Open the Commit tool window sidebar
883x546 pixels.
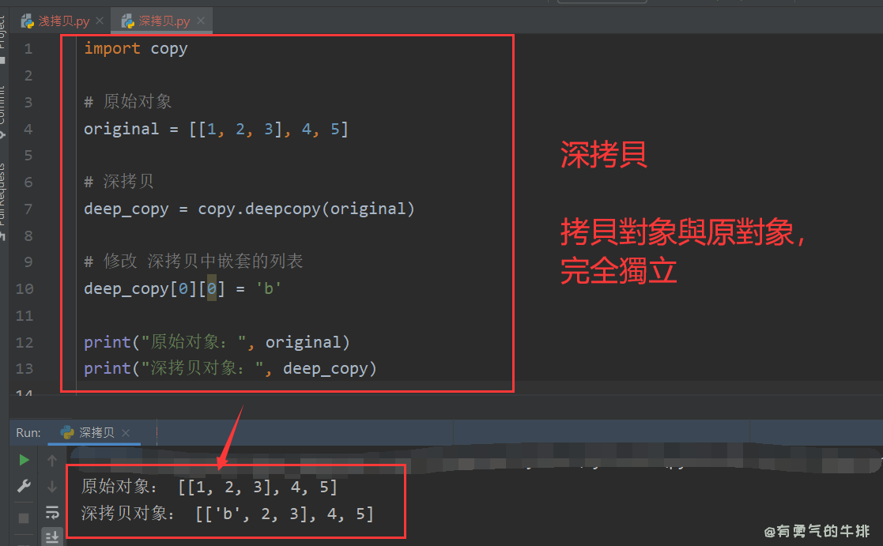click(x=6, y=87)
